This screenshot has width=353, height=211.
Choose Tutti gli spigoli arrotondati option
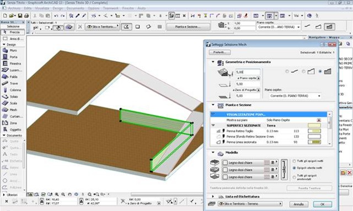click(294, 177)
